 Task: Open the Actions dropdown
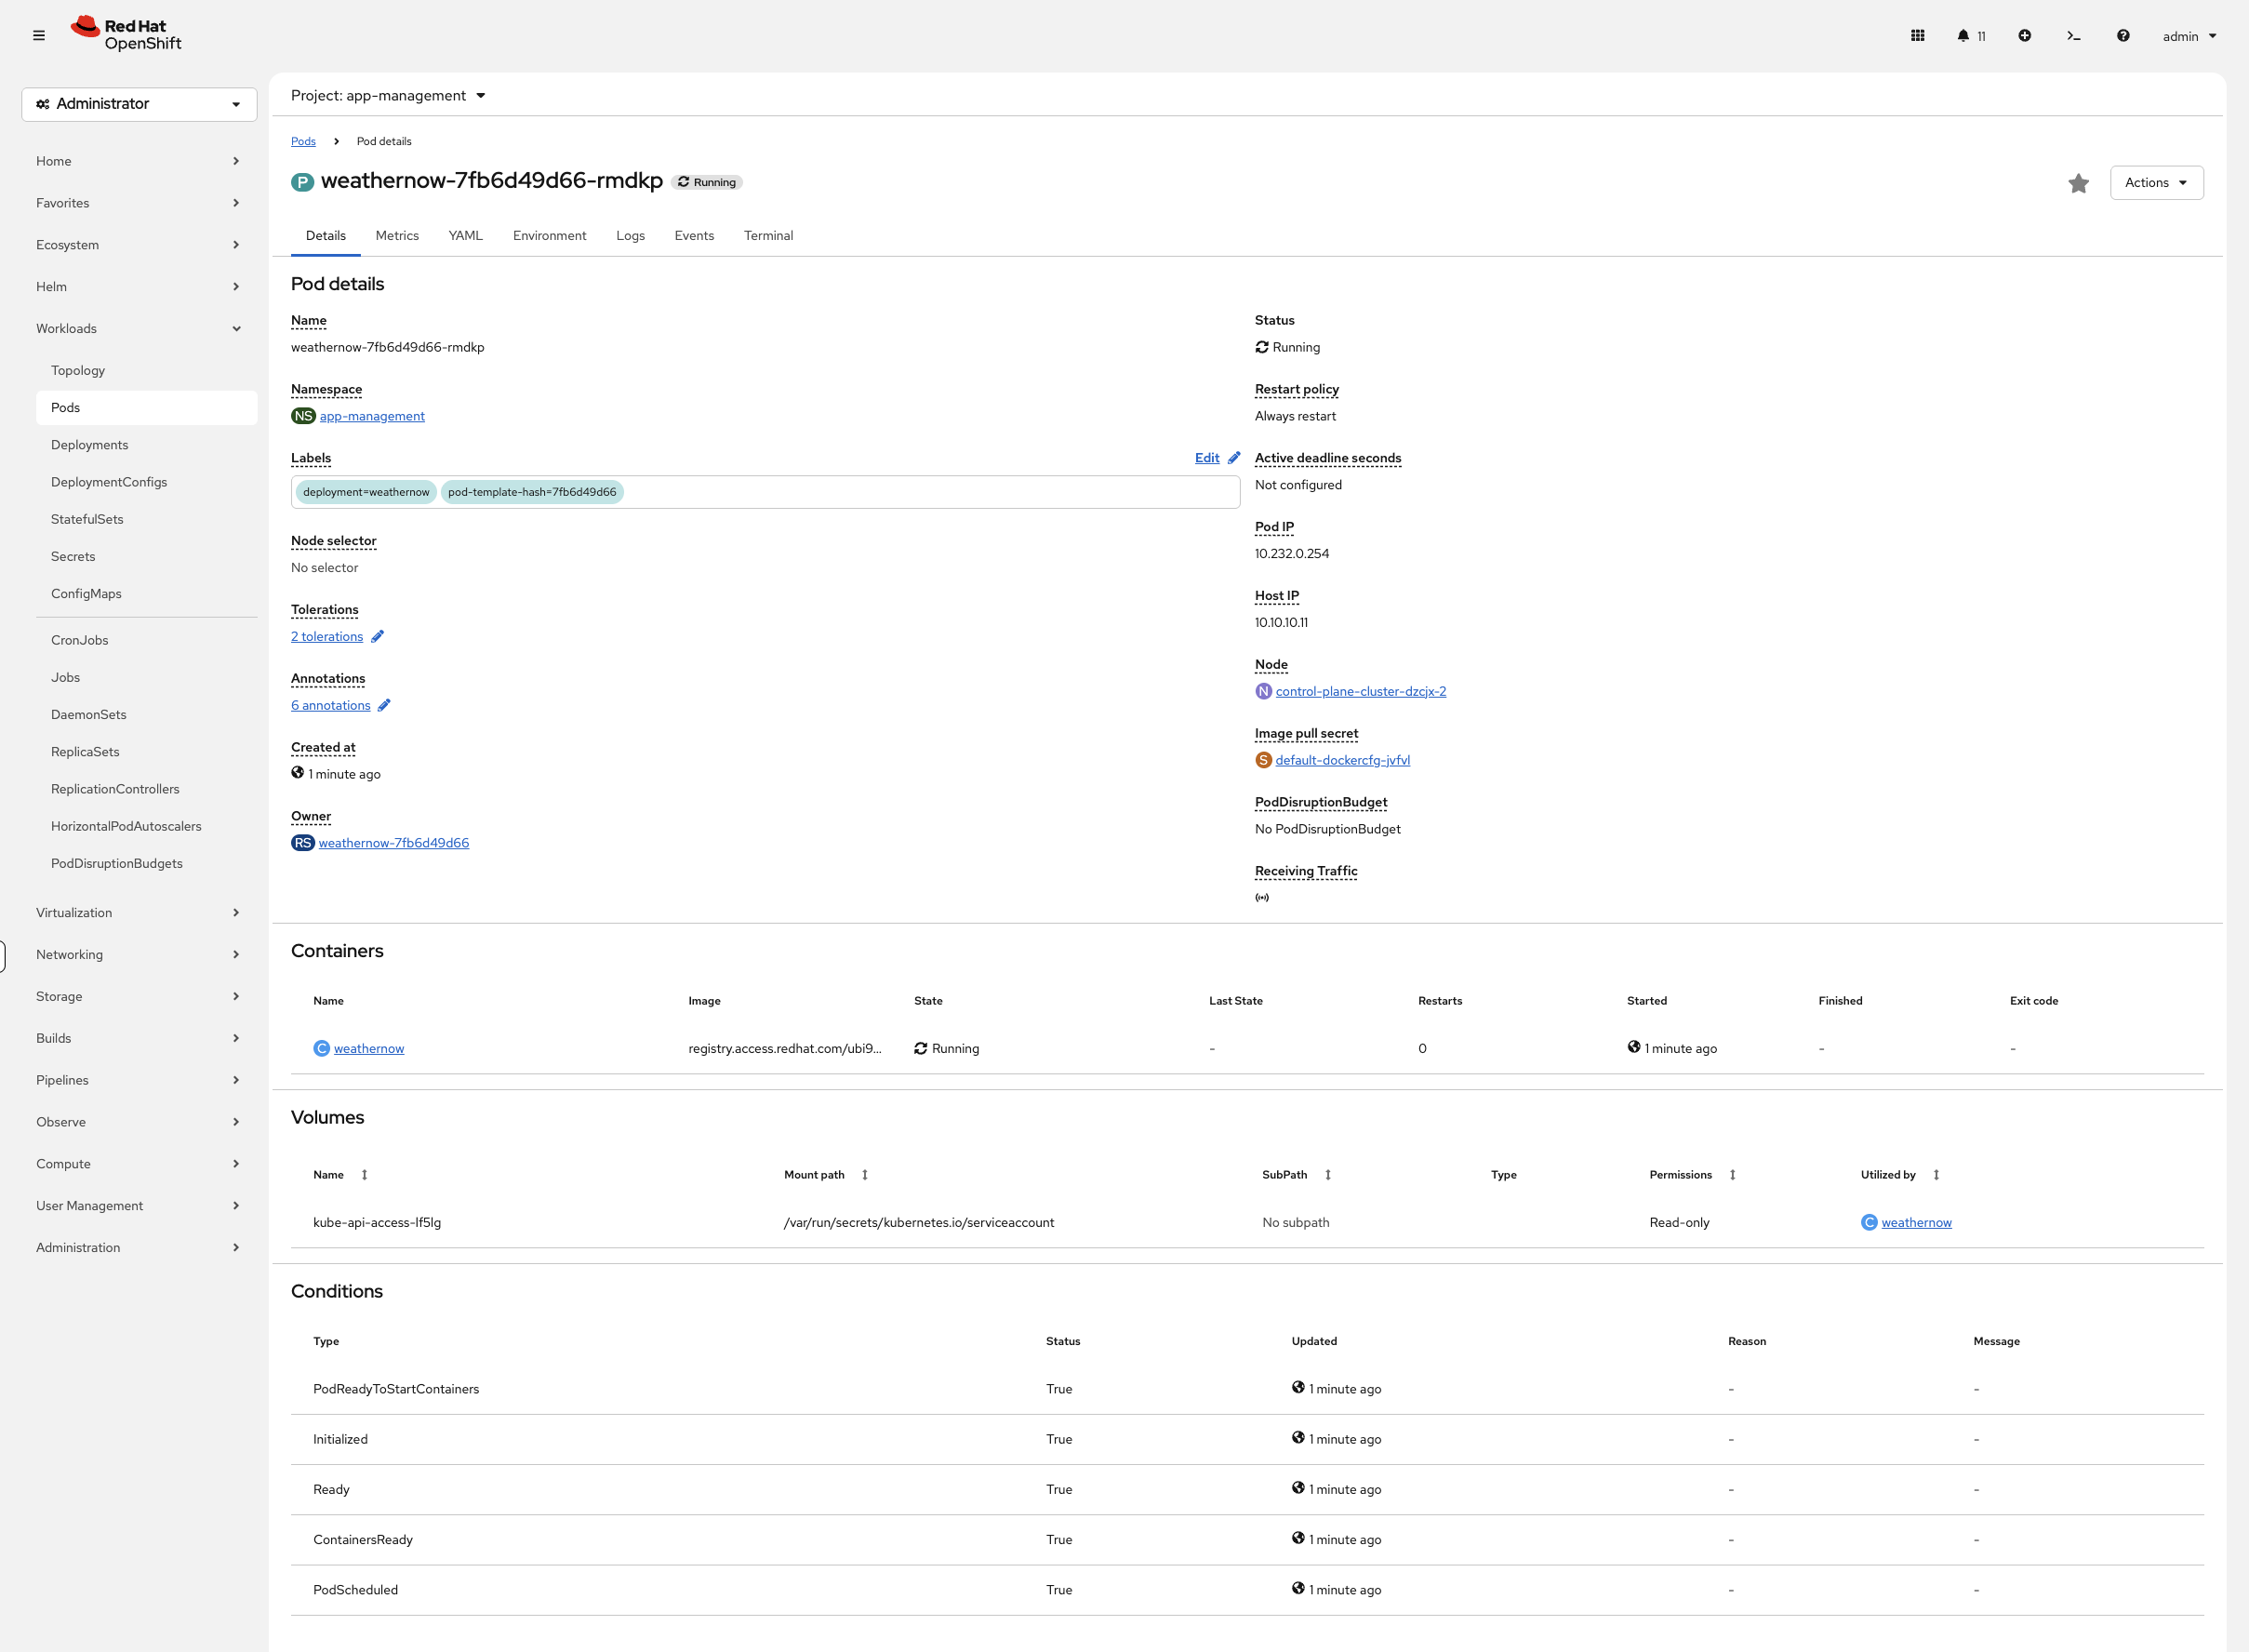pyautogui.click(x=2156, y=182)
